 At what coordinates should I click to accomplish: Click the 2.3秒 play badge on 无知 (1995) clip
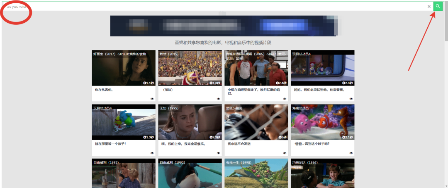[215, 137]
